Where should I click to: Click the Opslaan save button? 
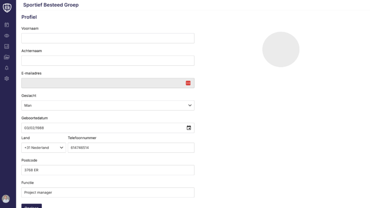coord(32,206)
